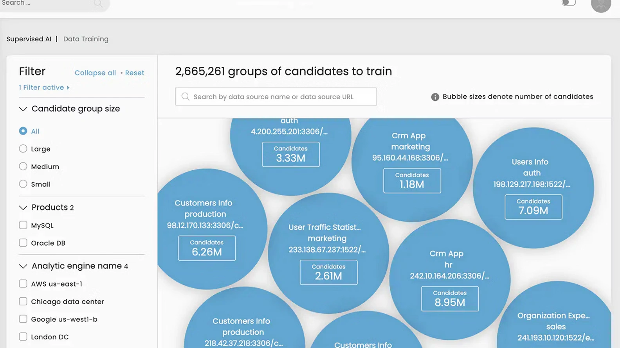Enable the MySQL product checkbox
620x348 pixels.
pos(23,225)
